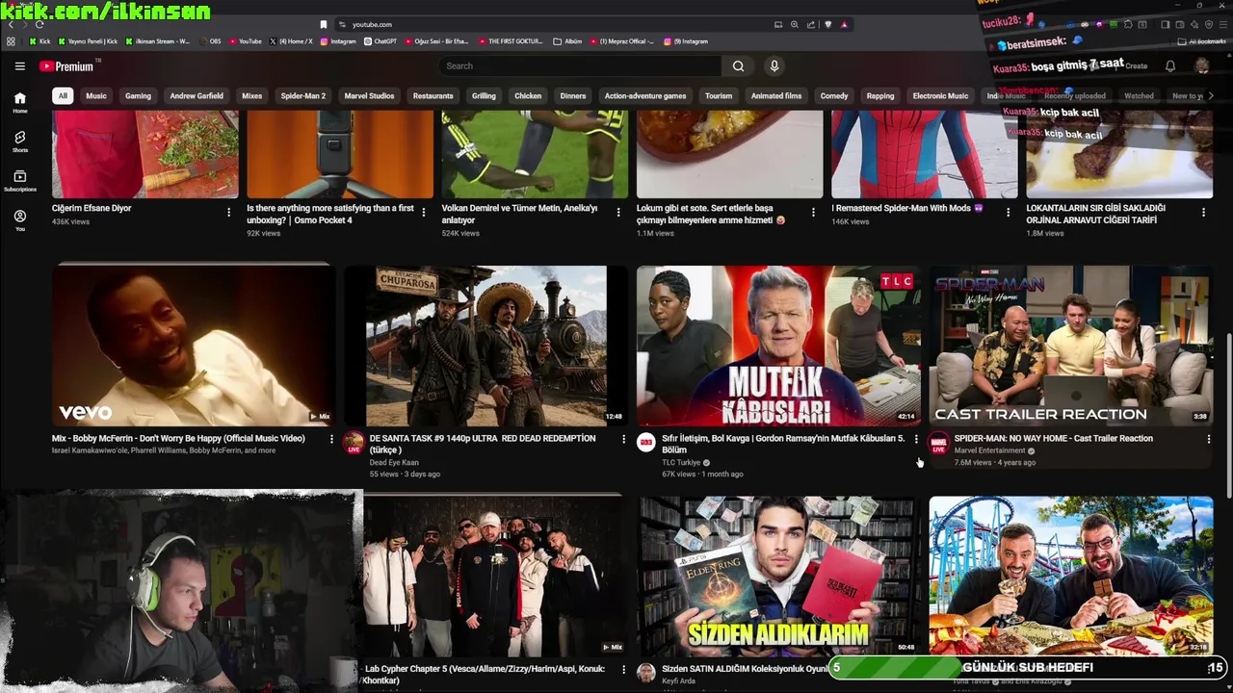Play Bobby McFerrin Don't Worry Be Happy thumbnail
This screenshot has height=693, width=1233.
click(194, 346)
